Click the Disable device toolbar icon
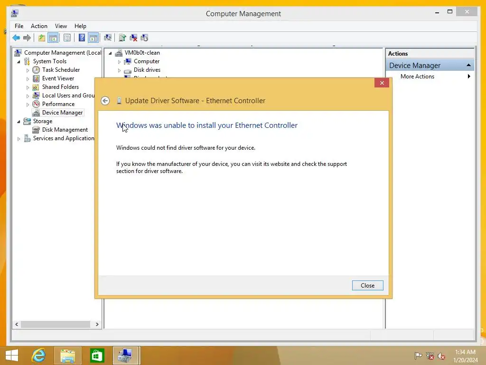486x365 pixels. click(x=144, y=38)
